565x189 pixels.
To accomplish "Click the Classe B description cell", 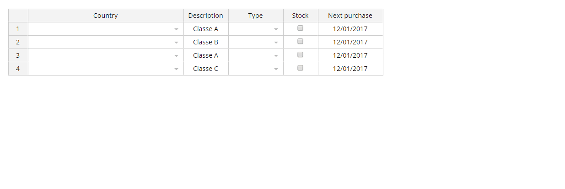I will point(206,42).
